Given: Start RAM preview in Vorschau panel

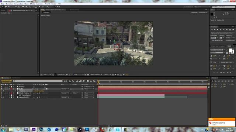Looking at the screenshot, I should pos(233,30).
